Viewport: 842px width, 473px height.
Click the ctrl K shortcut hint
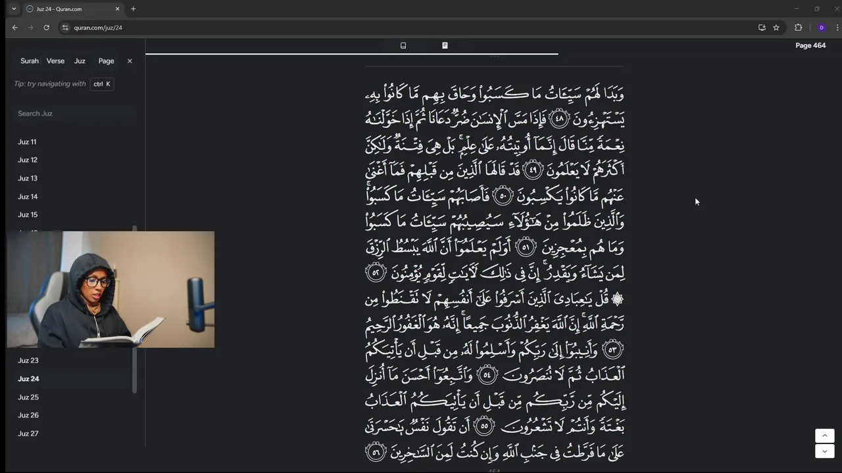(101, 84)
